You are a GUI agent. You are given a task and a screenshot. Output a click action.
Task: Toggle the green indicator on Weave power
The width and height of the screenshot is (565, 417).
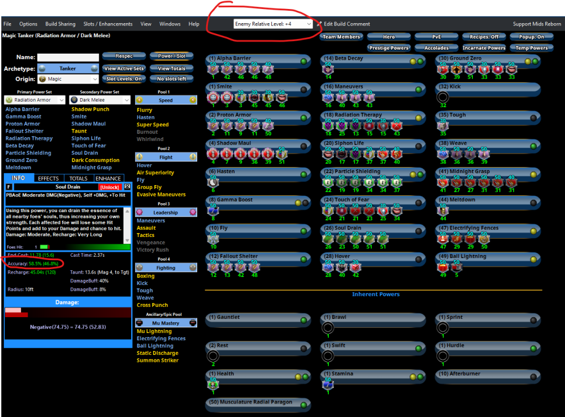533,146
